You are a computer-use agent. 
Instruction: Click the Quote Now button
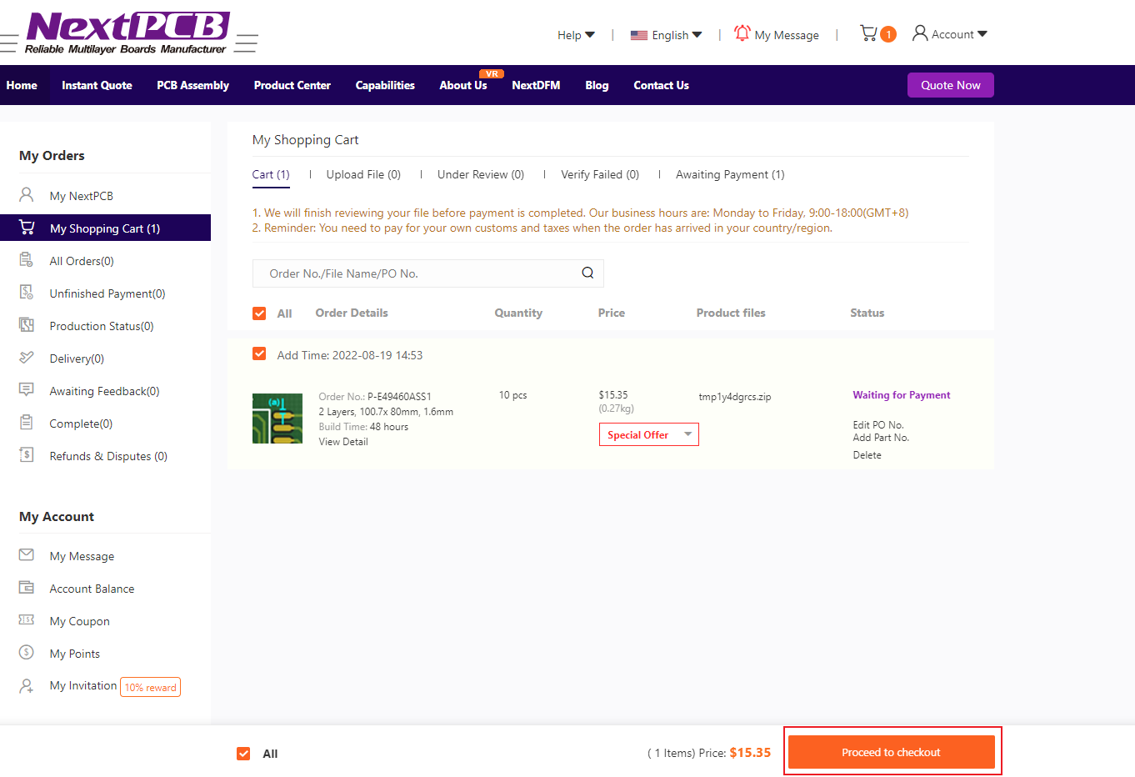(x=950, y=85)
